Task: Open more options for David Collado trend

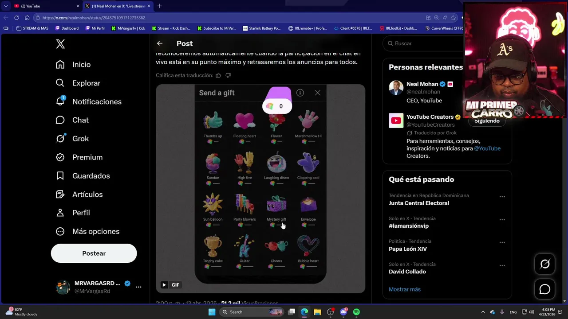Action: (x=502, y=266)
